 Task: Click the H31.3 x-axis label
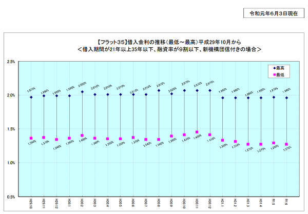tap(248, 203)
